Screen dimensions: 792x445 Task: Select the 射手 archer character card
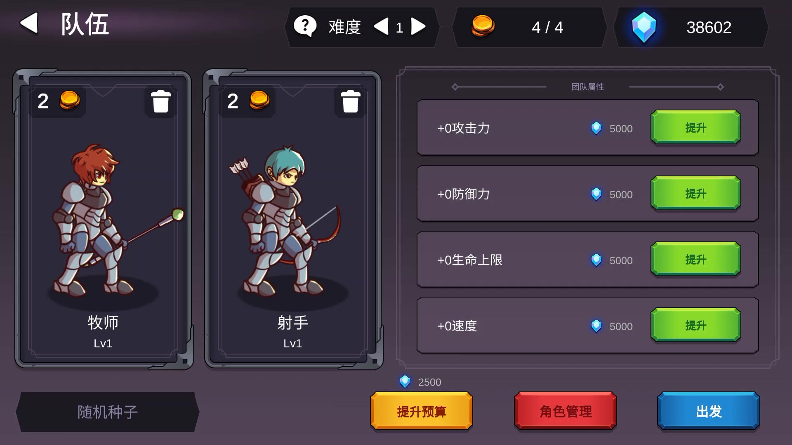tap(293, 219)
